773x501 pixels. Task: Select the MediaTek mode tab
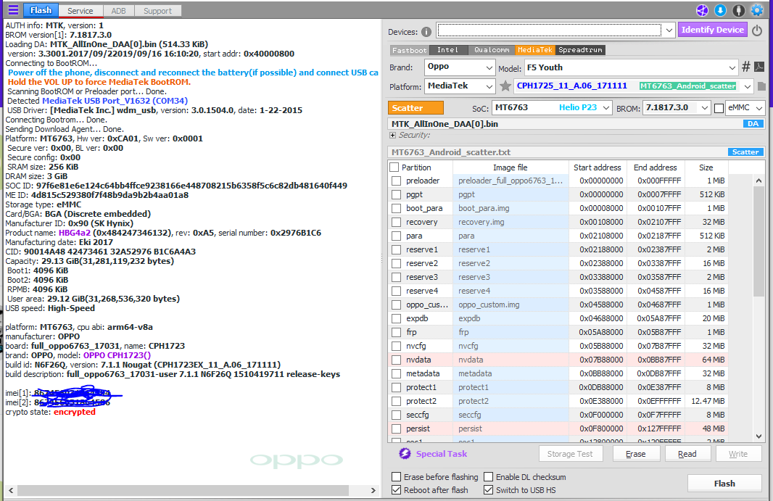pos(535,50)
